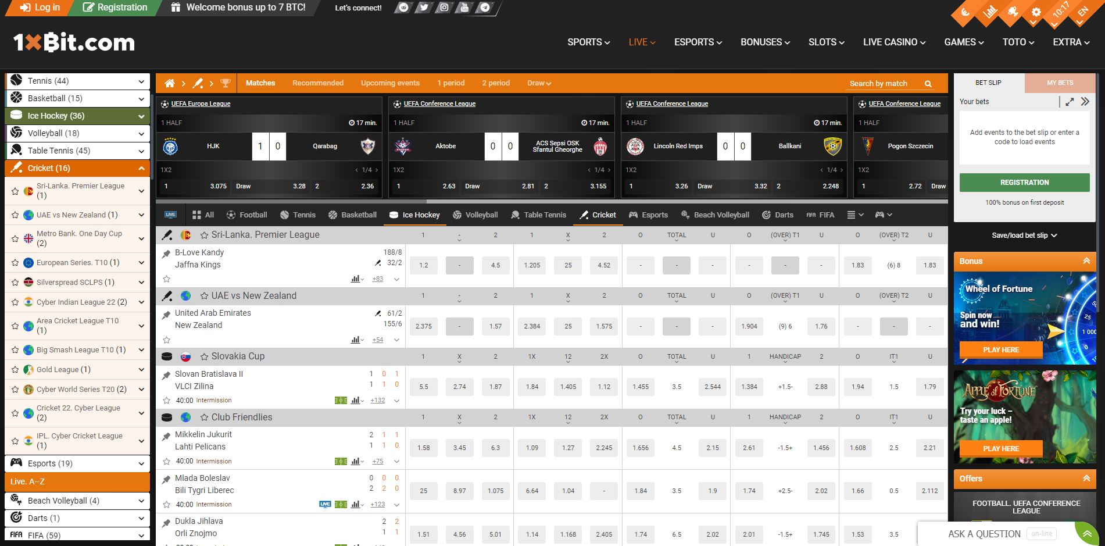1105x546 pixels.
Task: Expand the bet slip with the arrows icon
Action: 1070,102
